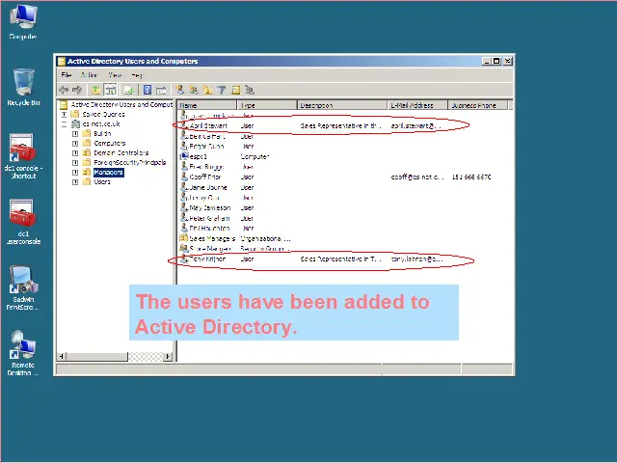The image size is (617, 463).
Task: Expand the Users folder node
Action: [x=75, y=182]
